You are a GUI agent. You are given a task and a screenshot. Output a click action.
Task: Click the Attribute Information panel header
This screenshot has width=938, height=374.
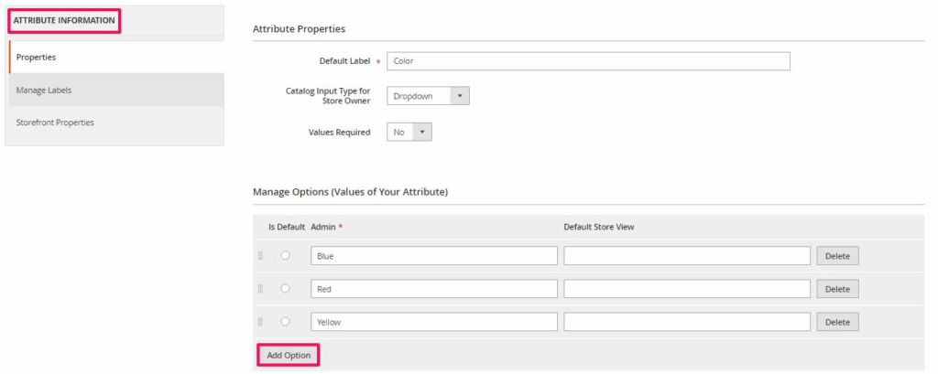(64, 20)
